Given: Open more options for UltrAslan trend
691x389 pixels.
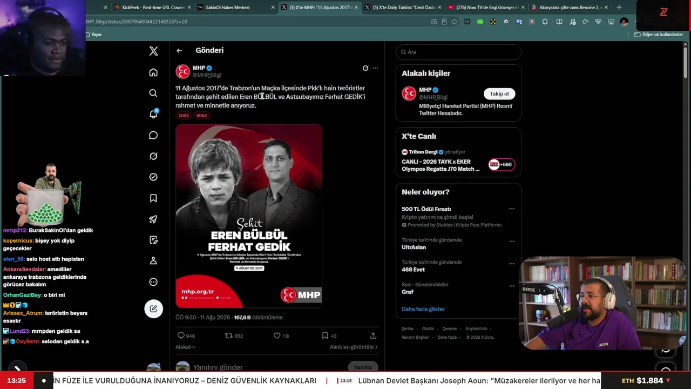Looking at the screenshot, I should click(512, 241).
